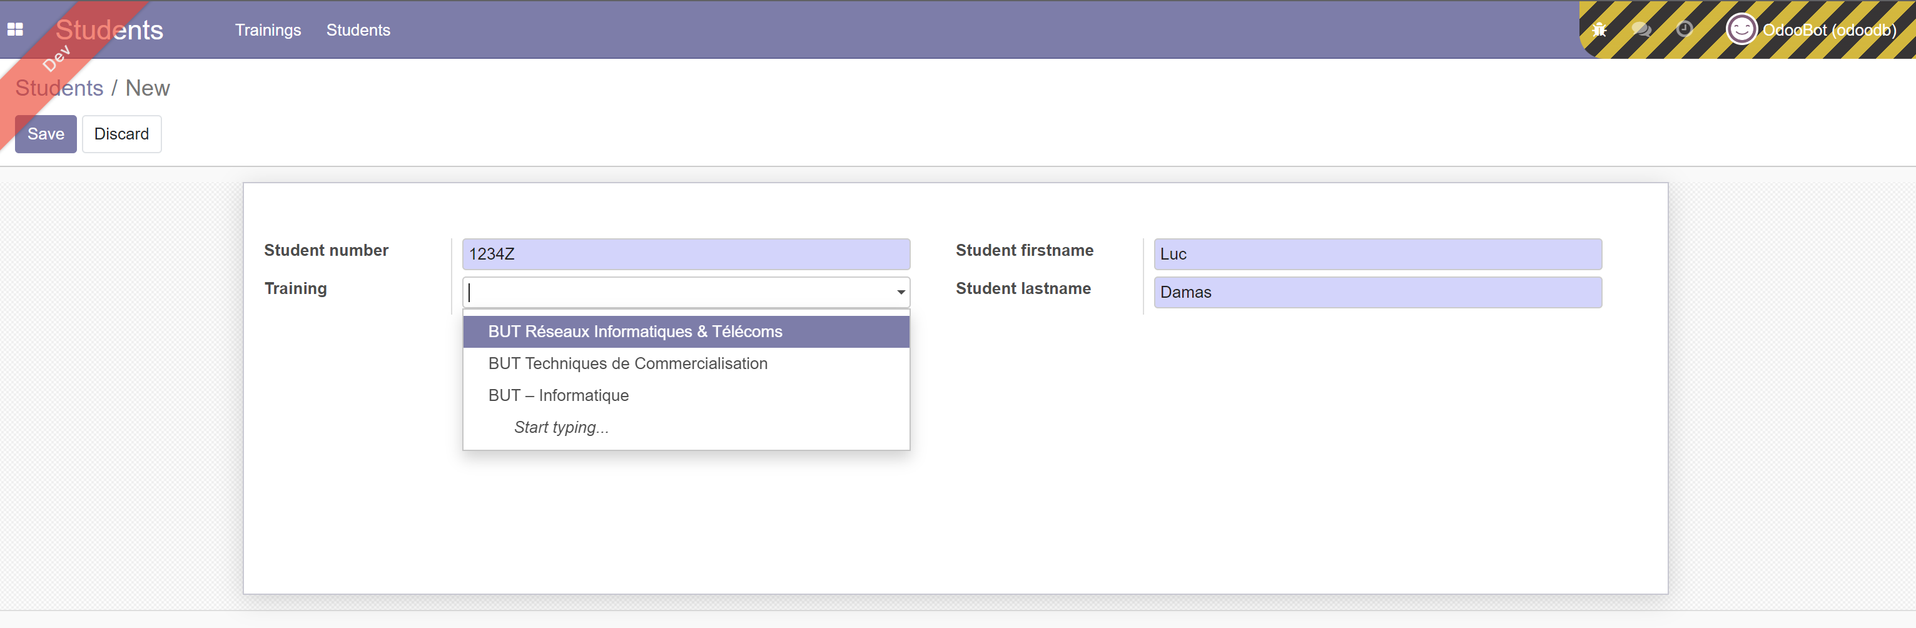
Task: Save the new student record
Action: (46, 134)
